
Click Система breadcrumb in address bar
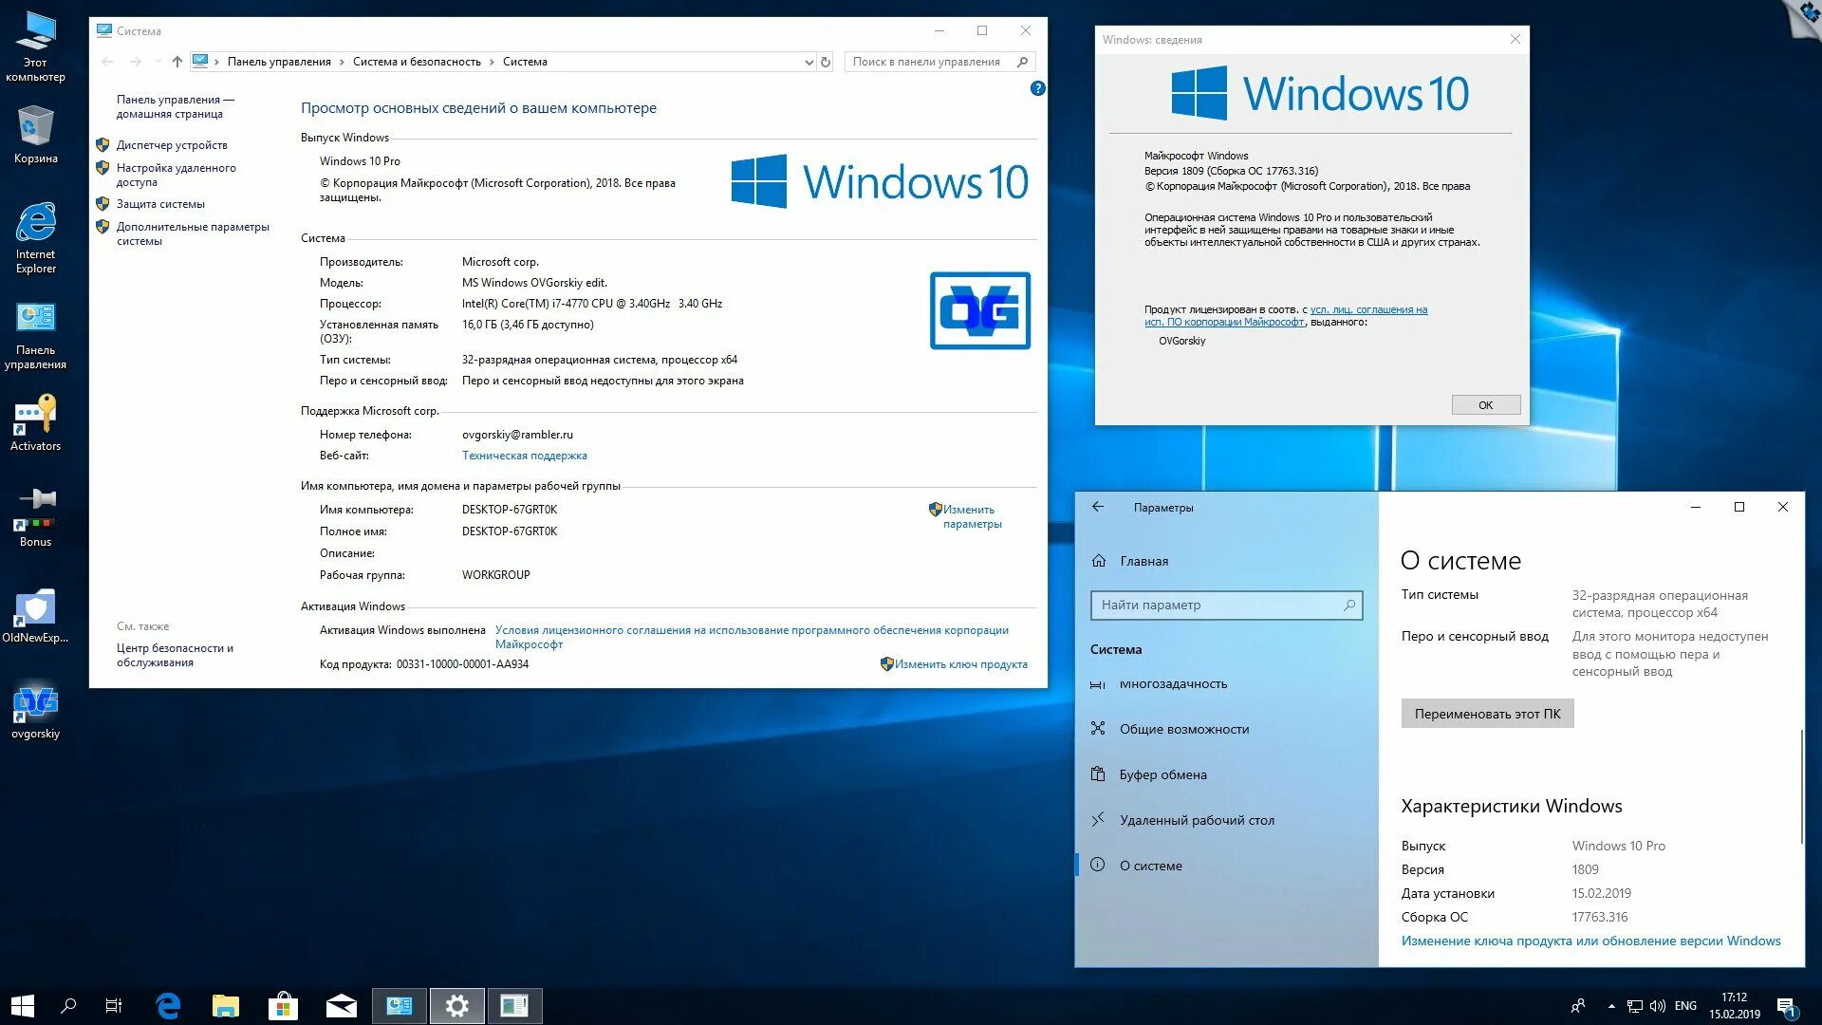tap(525, 62)
